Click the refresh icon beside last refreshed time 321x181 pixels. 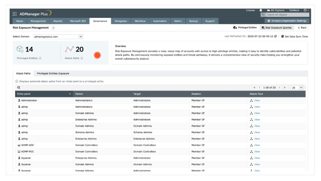click(276, 36)
